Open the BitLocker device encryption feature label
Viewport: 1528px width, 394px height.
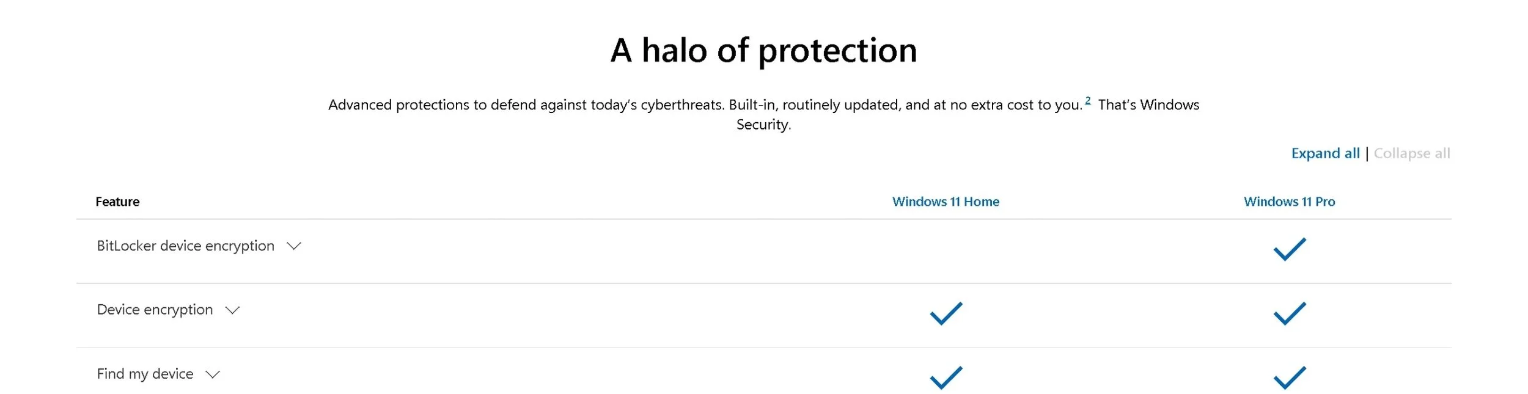pyautogui.click(x=185, y=246)
